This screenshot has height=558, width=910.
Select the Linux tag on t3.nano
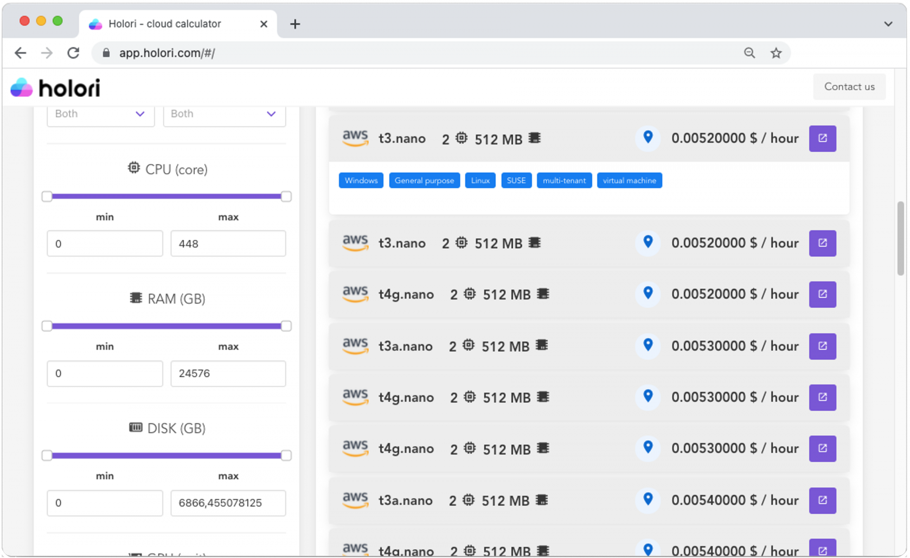point(480,180)
